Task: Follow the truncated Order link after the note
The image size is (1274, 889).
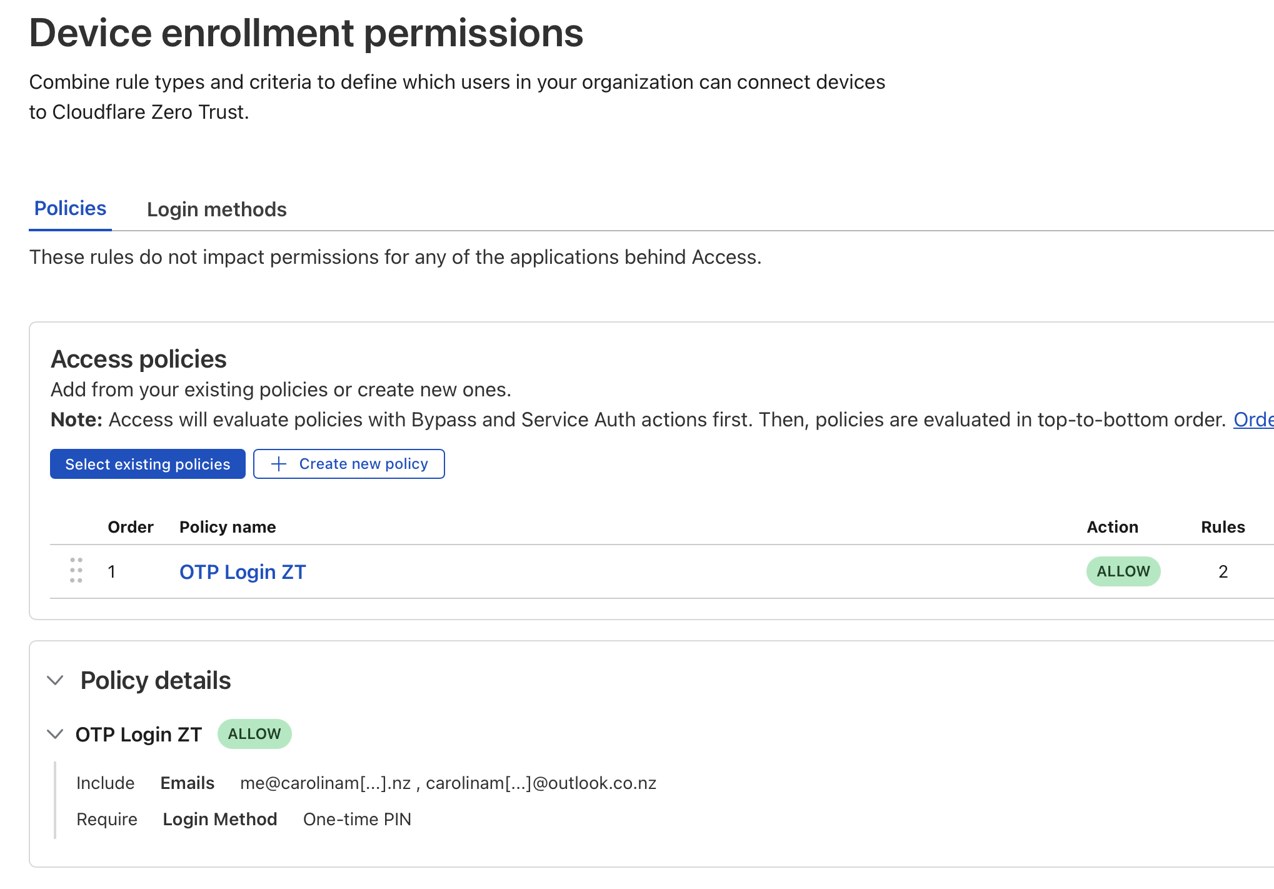Action: tap(1253, 419)
